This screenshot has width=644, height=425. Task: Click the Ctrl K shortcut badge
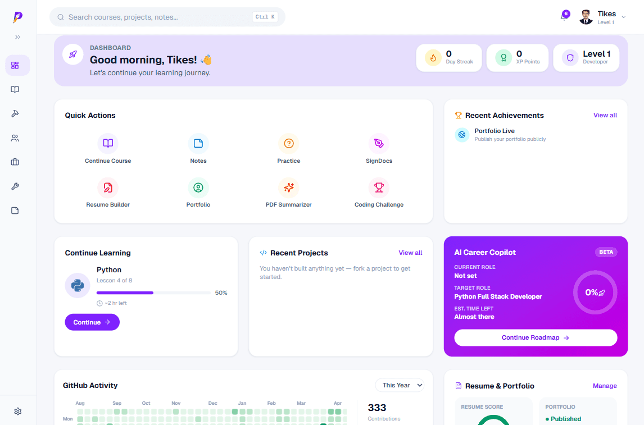[x=265, y=17]
